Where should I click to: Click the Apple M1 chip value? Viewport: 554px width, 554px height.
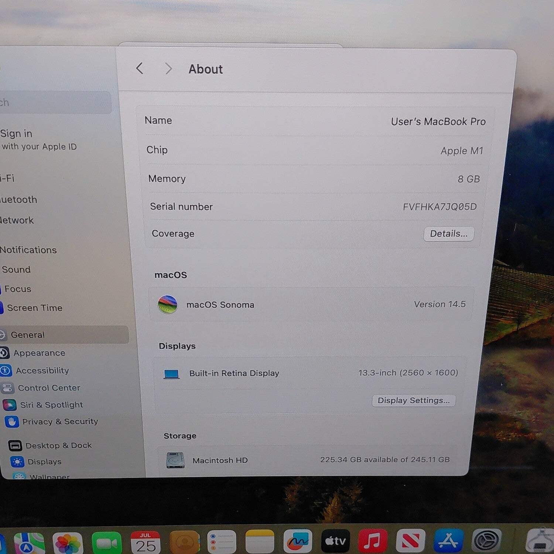[x=462, y=151]
